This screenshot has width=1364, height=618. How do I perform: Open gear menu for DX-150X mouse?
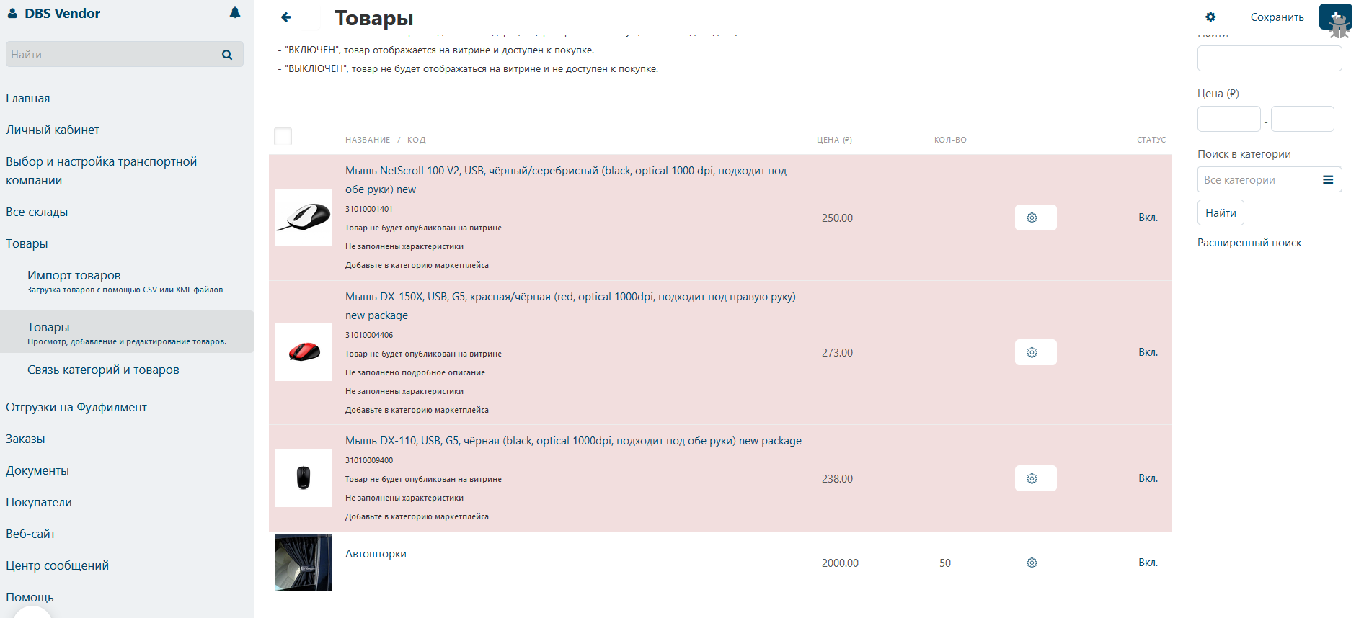[x=1035, y=352]
